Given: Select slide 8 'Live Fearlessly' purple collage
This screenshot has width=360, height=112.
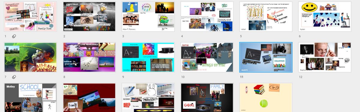Looking at the screenshot, I should coord(89,57).
